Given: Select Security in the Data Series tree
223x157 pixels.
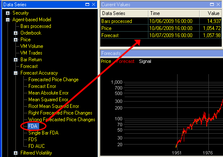Looking at the screenshot, I should (x=20, y=13).
